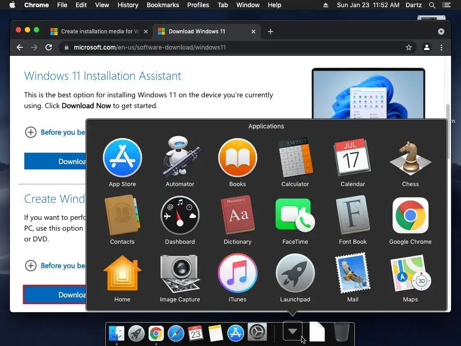Launch Maps from Applications stack

[x=411, y=273]
